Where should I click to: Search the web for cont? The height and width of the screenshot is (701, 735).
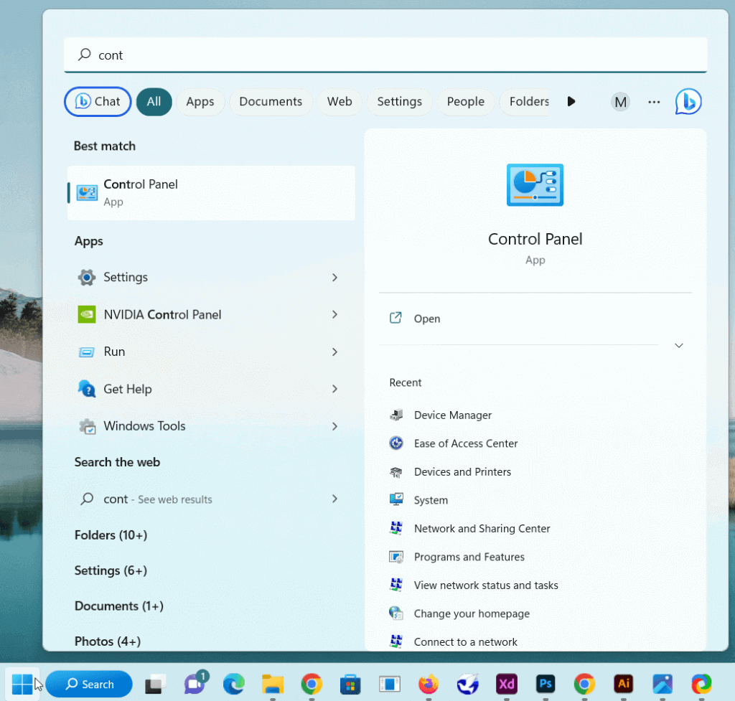[x=211, y=499]
